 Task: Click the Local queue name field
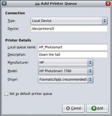click(x=73, y=47)
